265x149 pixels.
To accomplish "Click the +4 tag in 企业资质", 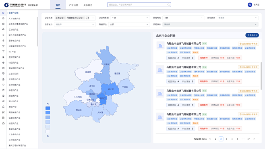I will (x=87, y=18).
